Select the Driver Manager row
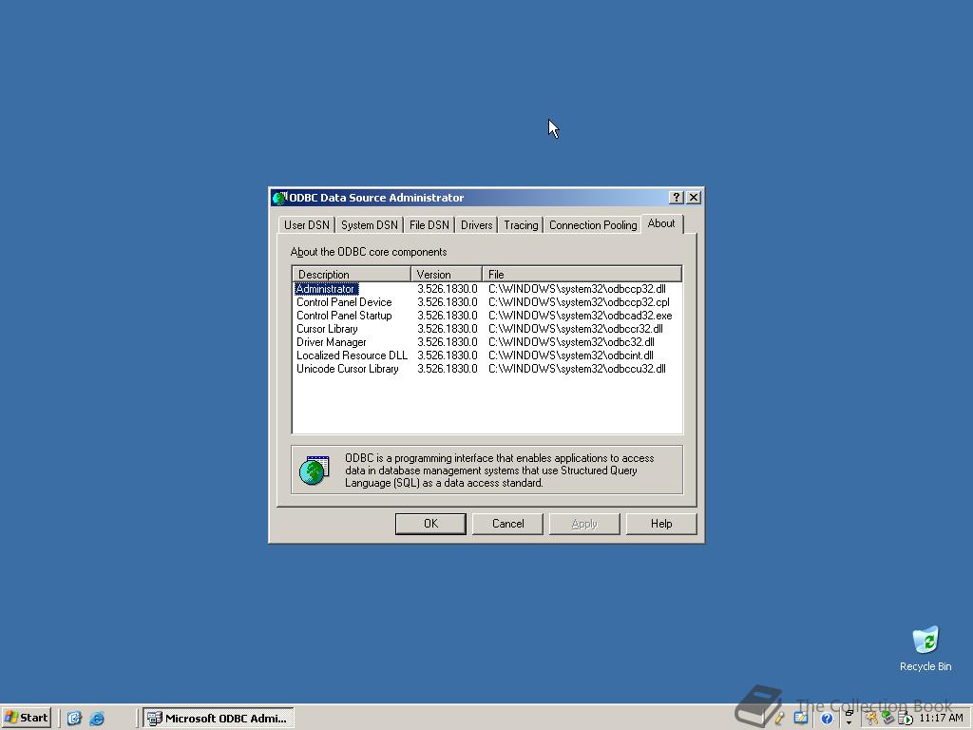 point(486,342)
